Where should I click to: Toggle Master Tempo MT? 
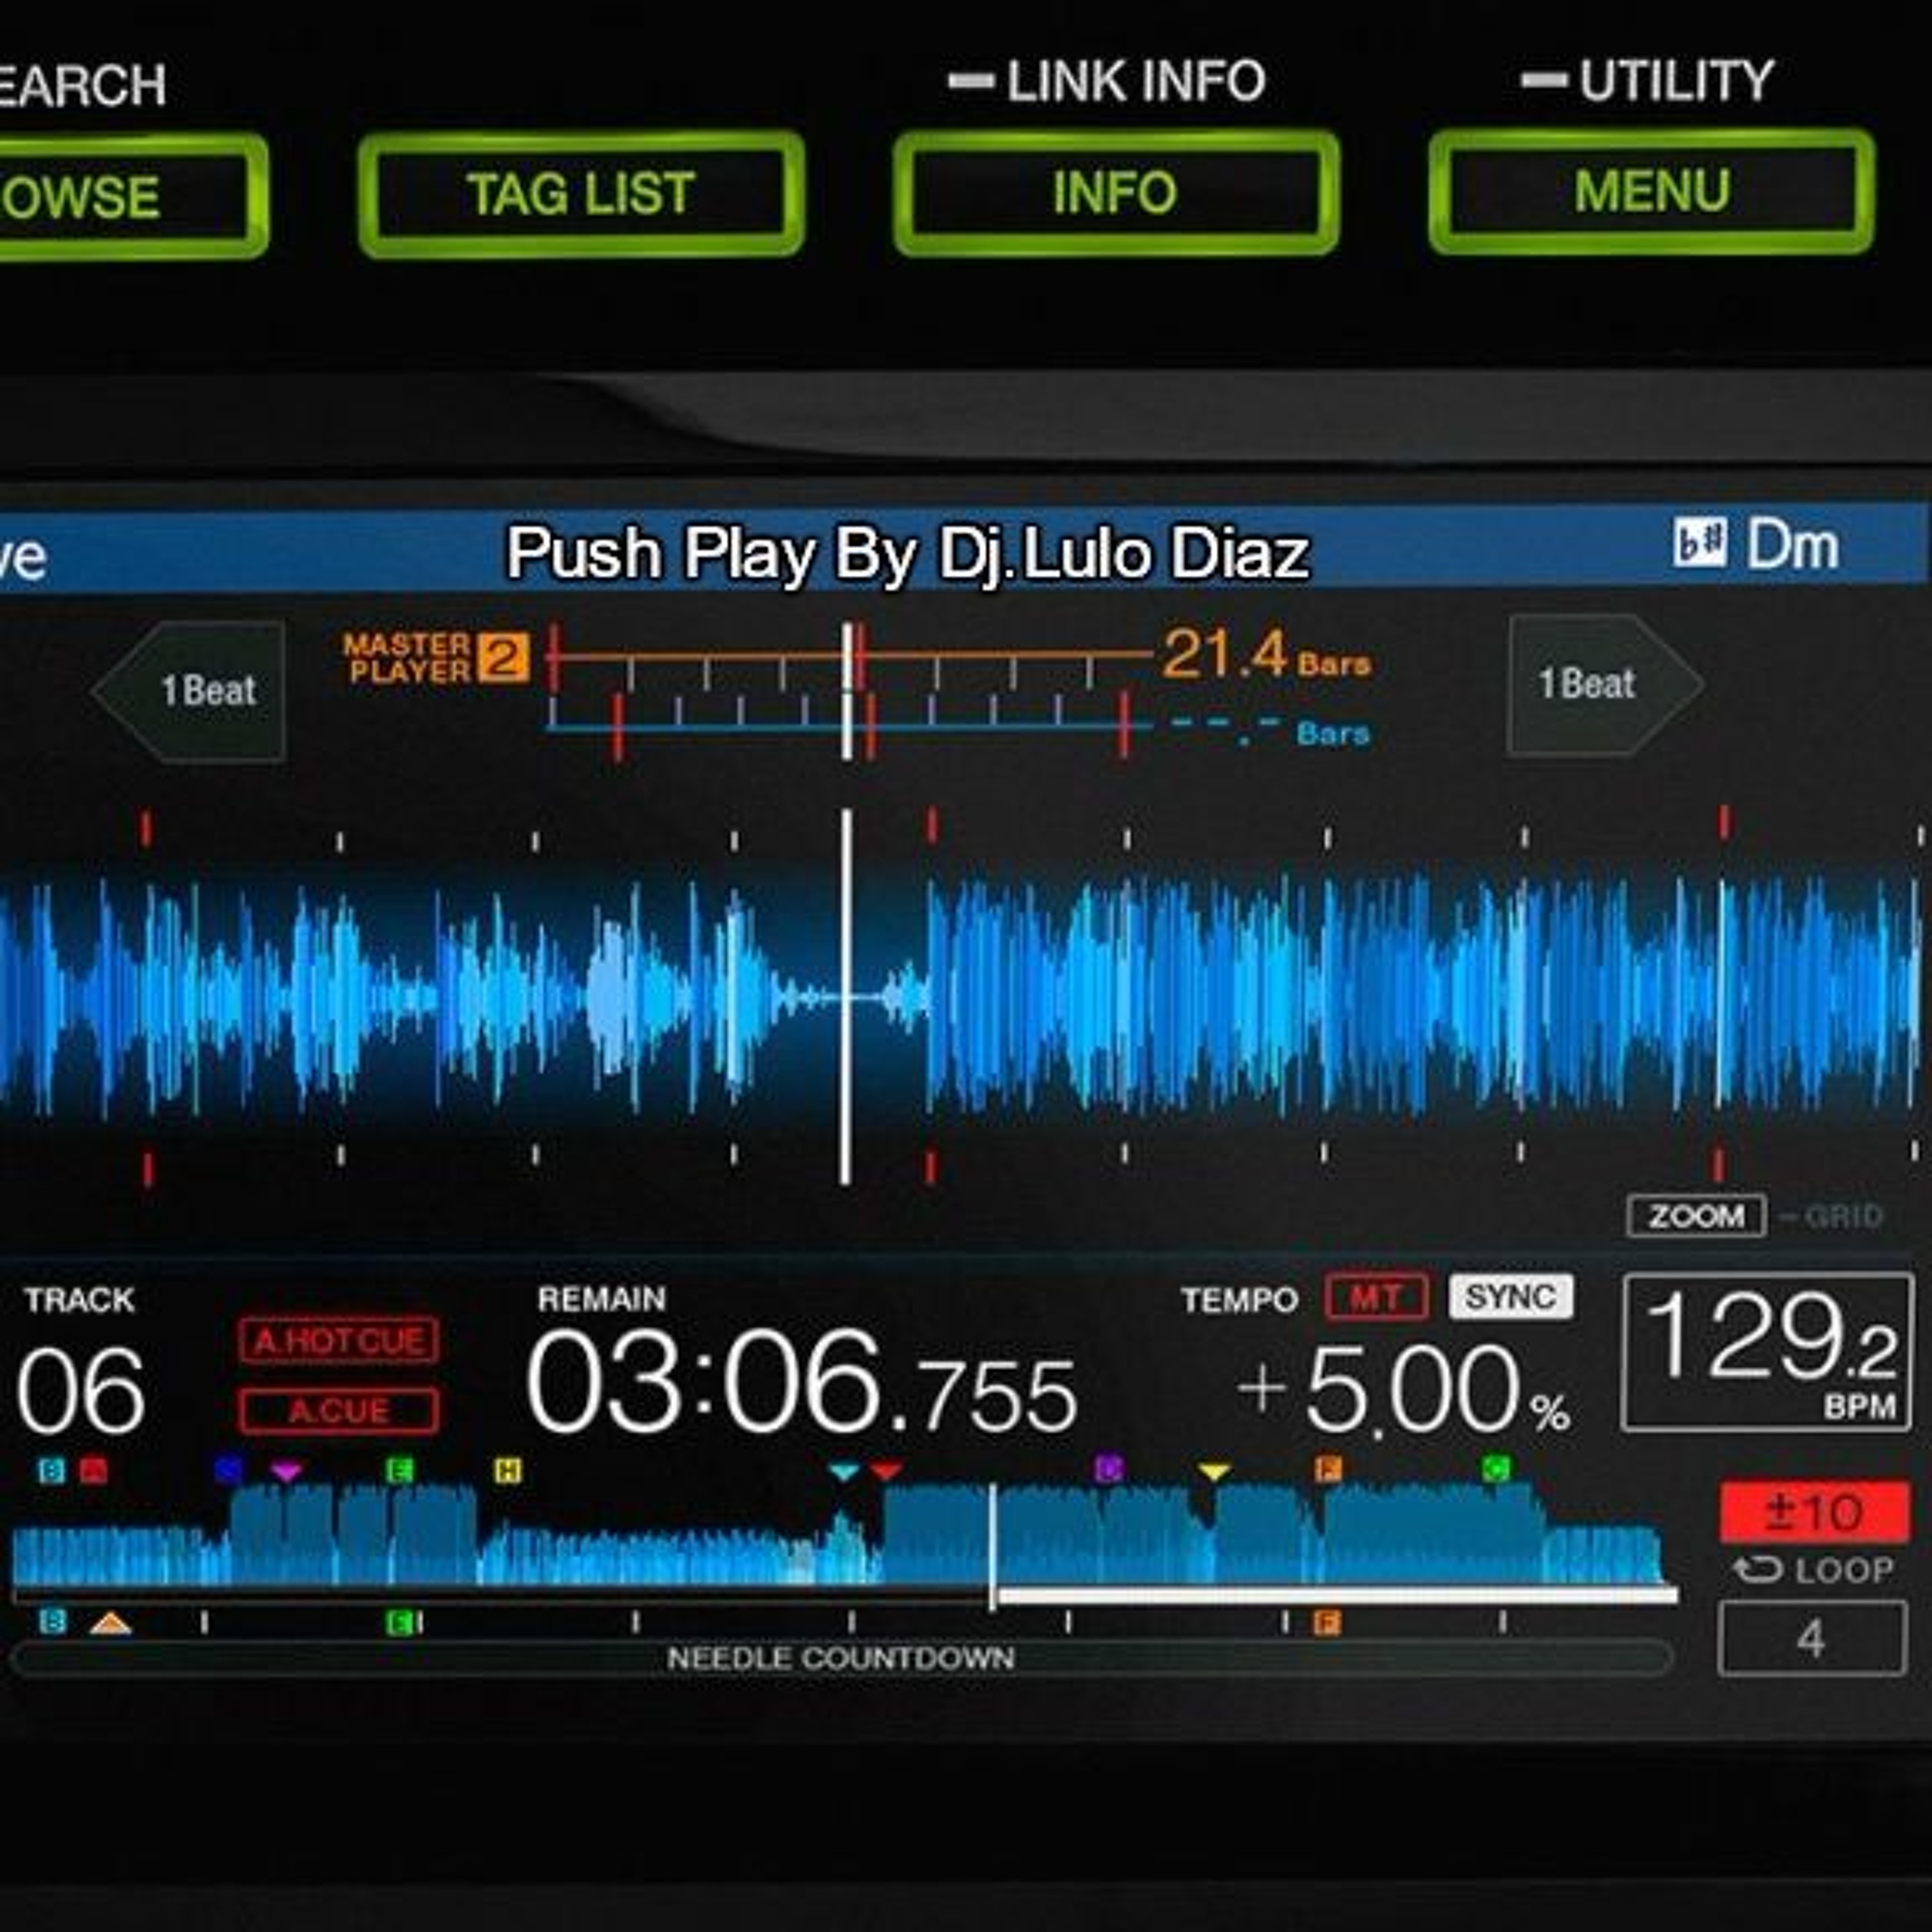pos(1376,1298)
